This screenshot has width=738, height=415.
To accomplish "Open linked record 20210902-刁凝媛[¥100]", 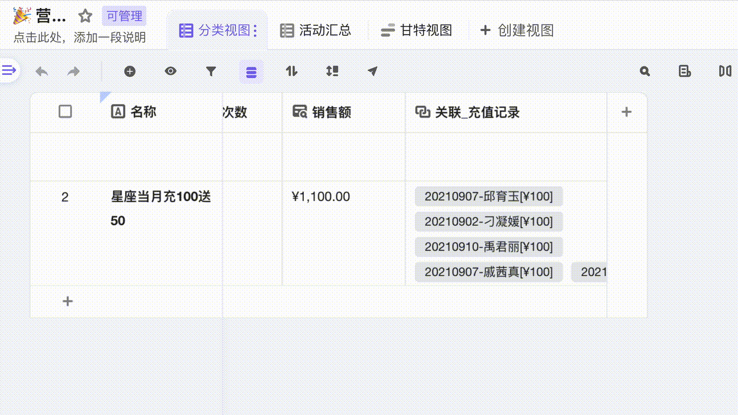I will [x=489, y=221].
